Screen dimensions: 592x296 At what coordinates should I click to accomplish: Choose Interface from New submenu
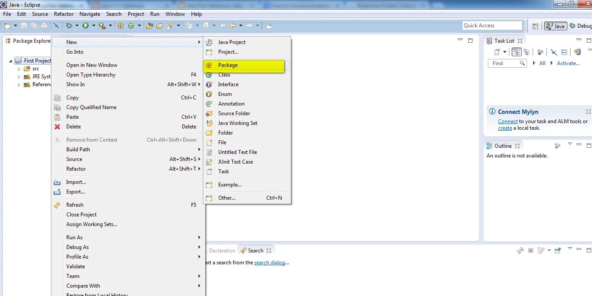pos(247,84)
